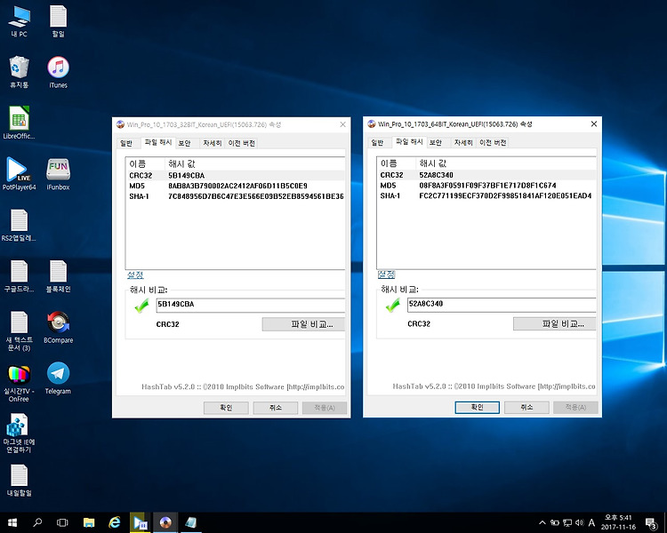Screen dimensions: 667x533
Task: Click 해시 값 column header in 32BIT window
Action: 255,164
